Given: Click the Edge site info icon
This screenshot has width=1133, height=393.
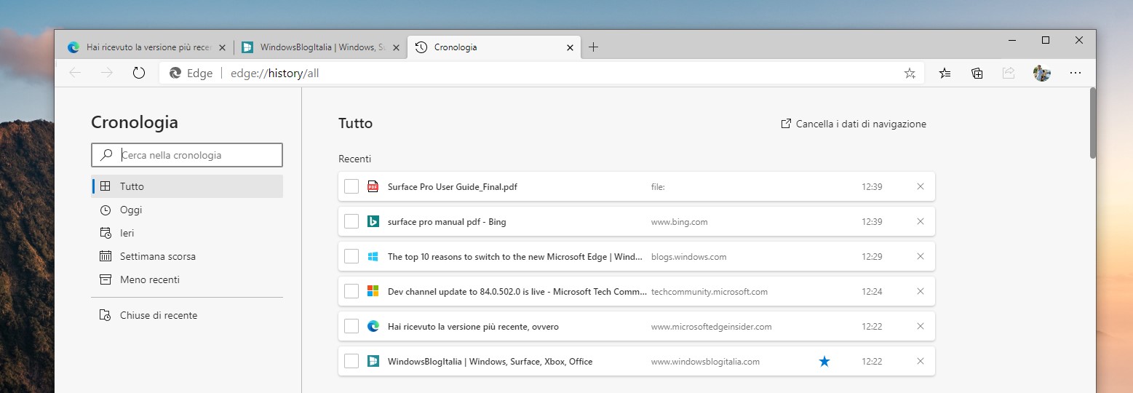Looking at the screenshot, I should point(175,73).
